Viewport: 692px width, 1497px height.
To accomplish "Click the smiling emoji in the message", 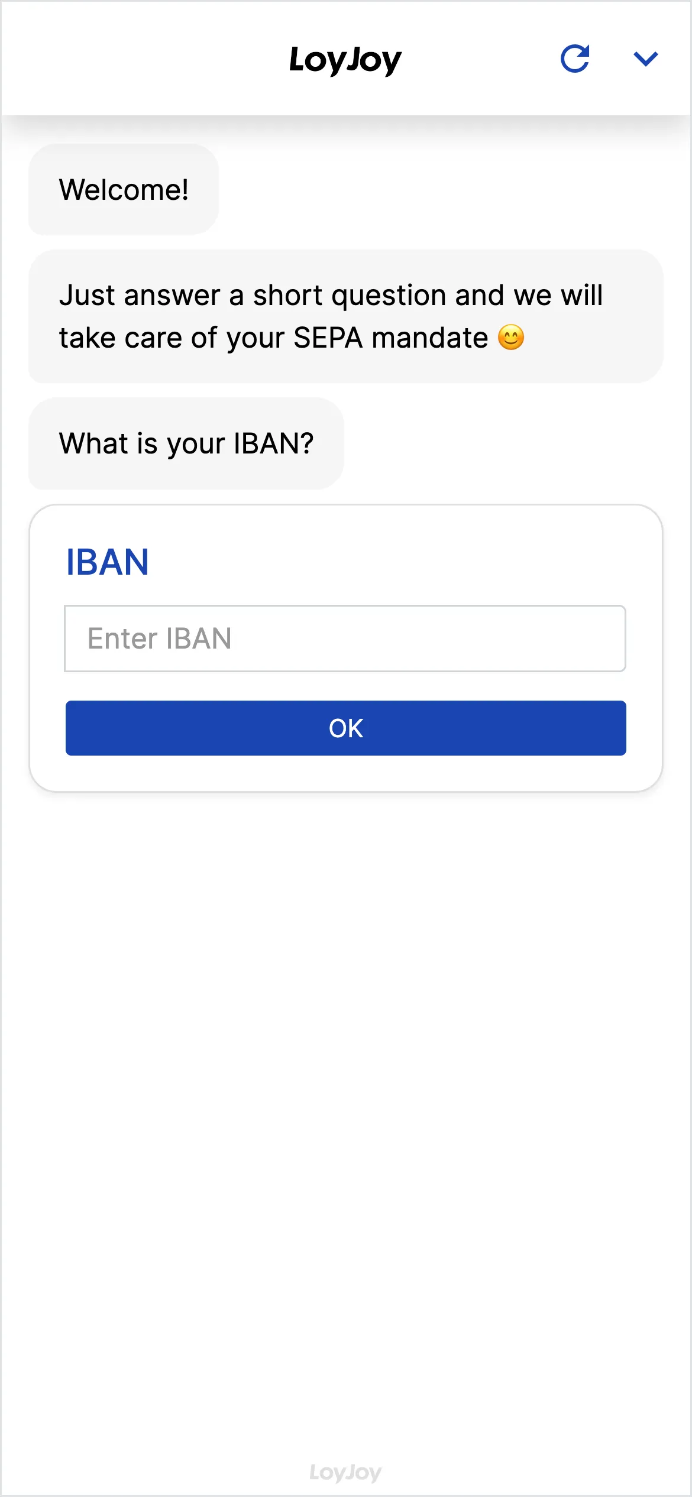I will tap(511, 338).
